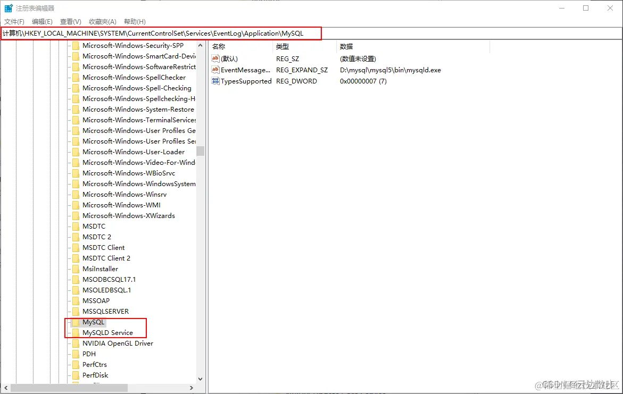
Task: Click the Microsoft-Windows-System-Restore folder icon
Action: 76,109
